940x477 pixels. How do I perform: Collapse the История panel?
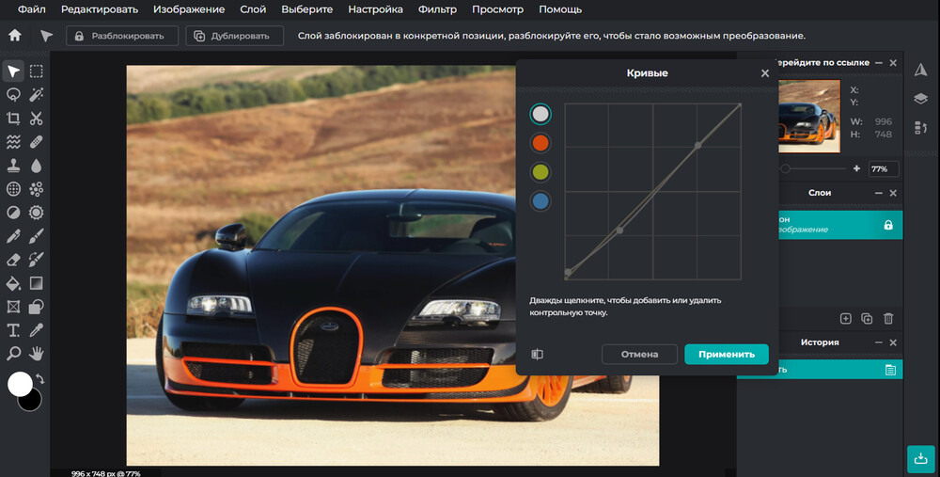pyautogui.click(x=878, y=342)
